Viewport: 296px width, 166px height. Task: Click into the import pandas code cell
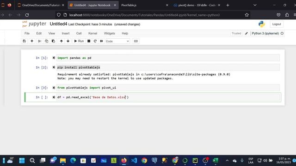click(x=168, y=58)
